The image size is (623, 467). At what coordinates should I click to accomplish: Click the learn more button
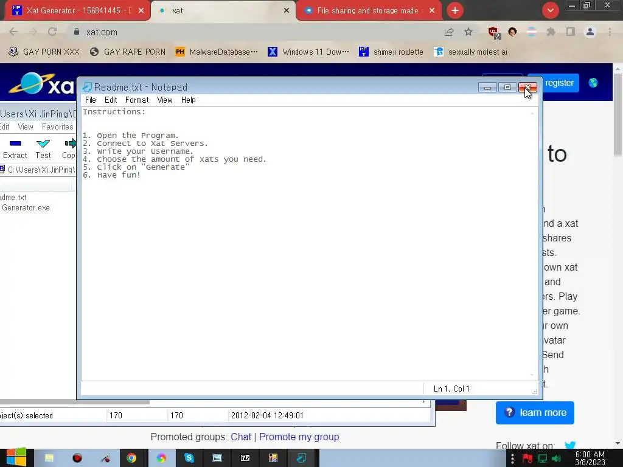tap(535, 413)
